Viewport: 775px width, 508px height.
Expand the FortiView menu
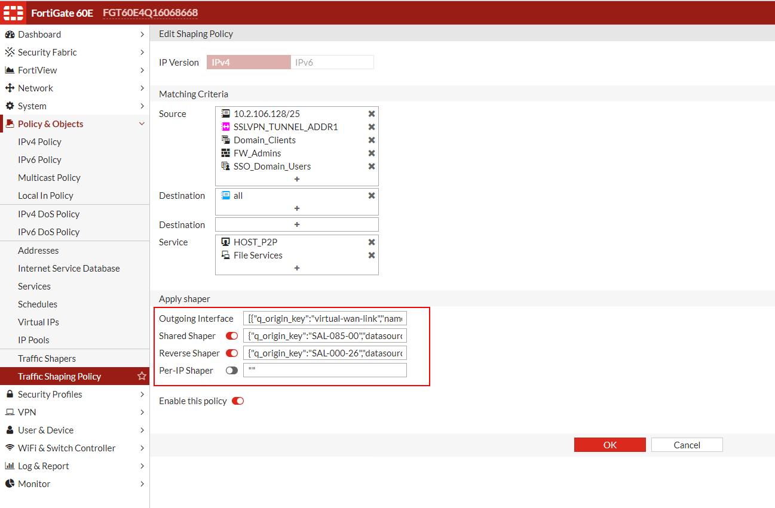pos(142,70)
